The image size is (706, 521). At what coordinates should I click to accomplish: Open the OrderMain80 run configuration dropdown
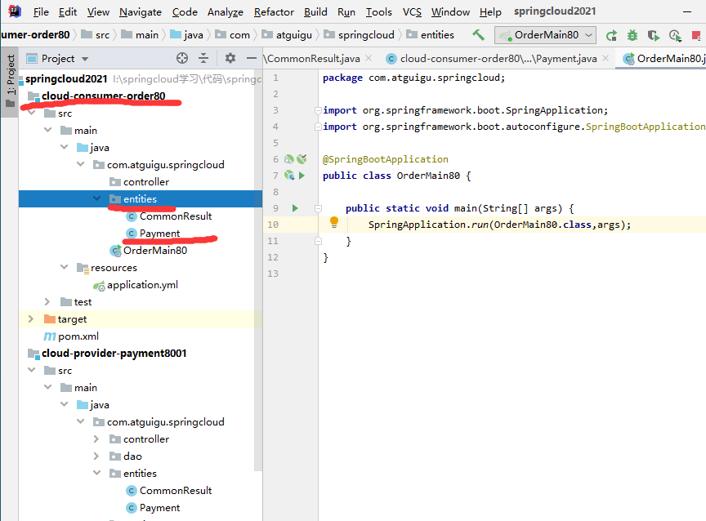point(545,34)
